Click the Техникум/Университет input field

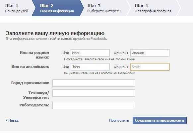point(94,93)
